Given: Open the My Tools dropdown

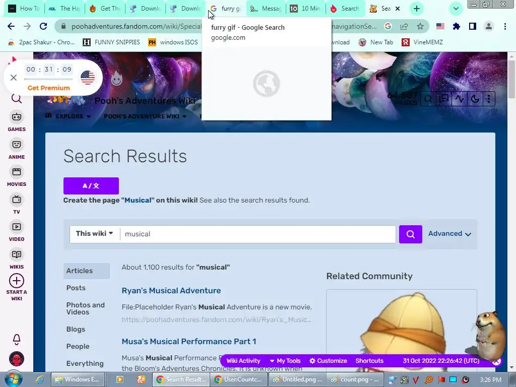Looking at the screenshot, I should click(x=285, y=361).
